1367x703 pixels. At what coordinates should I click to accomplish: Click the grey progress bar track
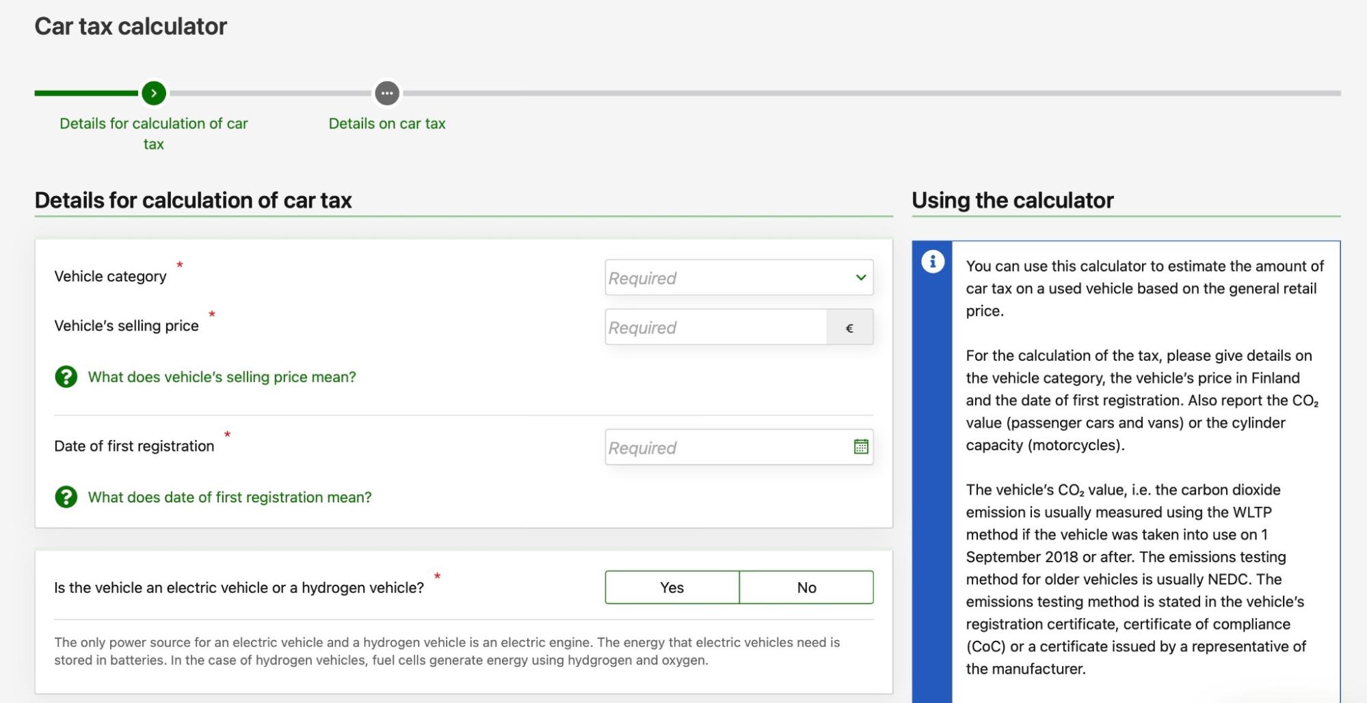[821, 94]
